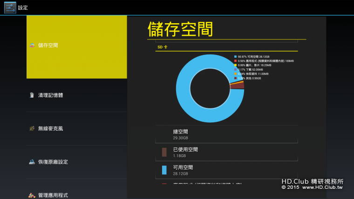Click the 無線麥克風 microphone icon

pyautogui.click(x=32, y=128)
